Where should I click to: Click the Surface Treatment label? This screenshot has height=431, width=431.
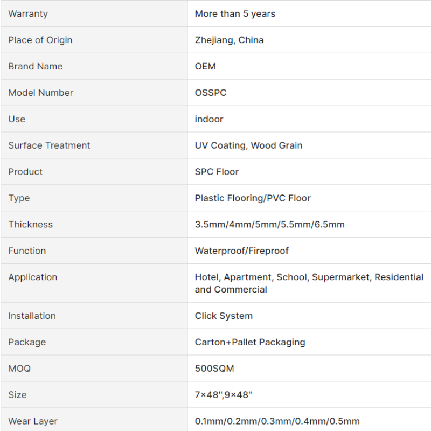pos(49,145)
